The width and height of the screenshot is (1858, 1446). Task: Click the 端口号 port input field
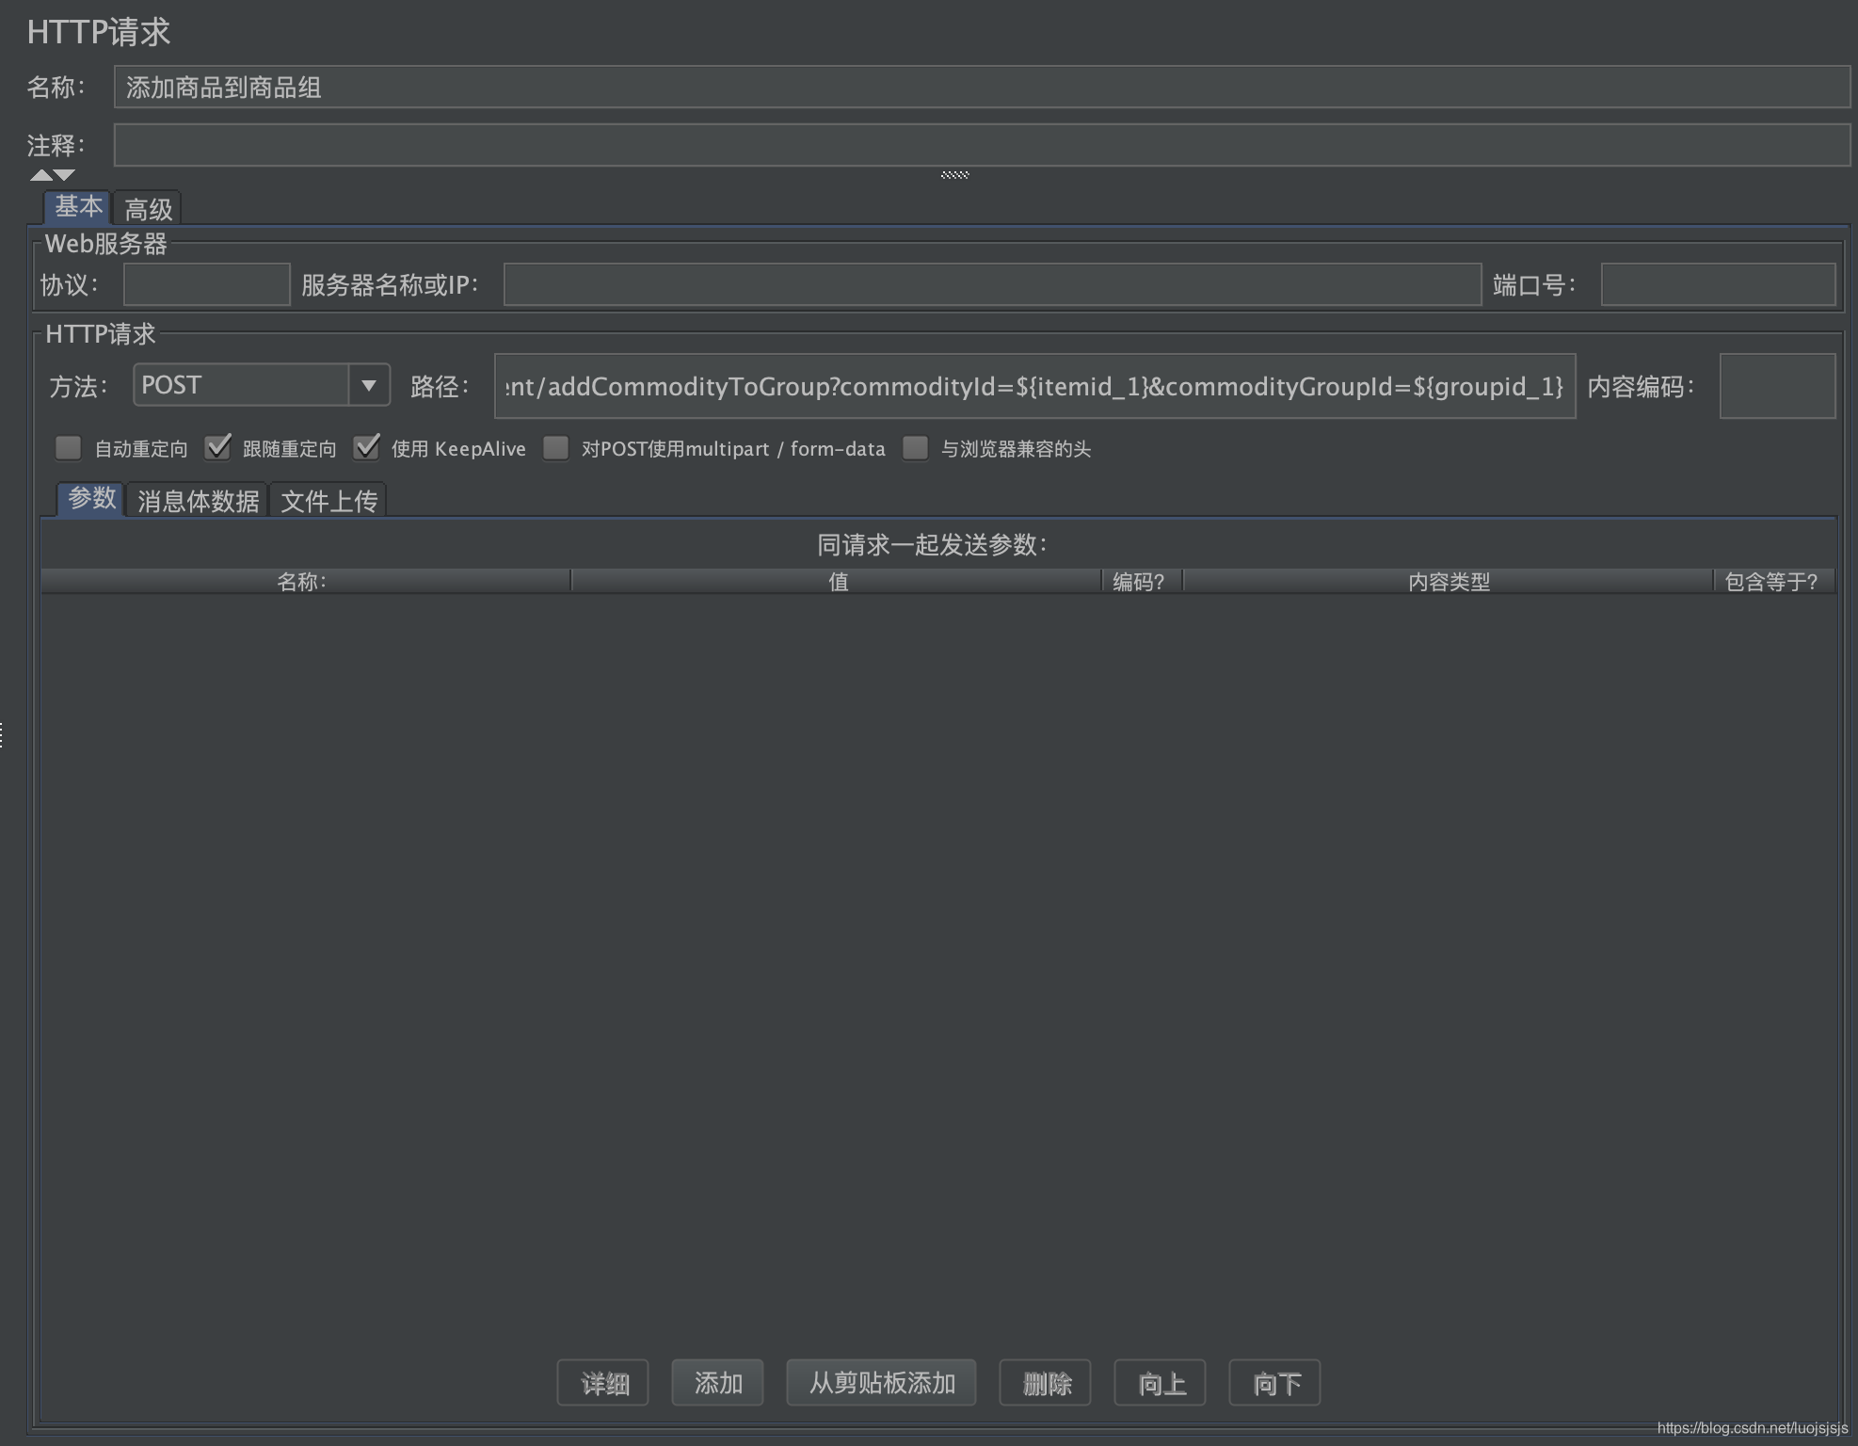tap(1717, 285)
